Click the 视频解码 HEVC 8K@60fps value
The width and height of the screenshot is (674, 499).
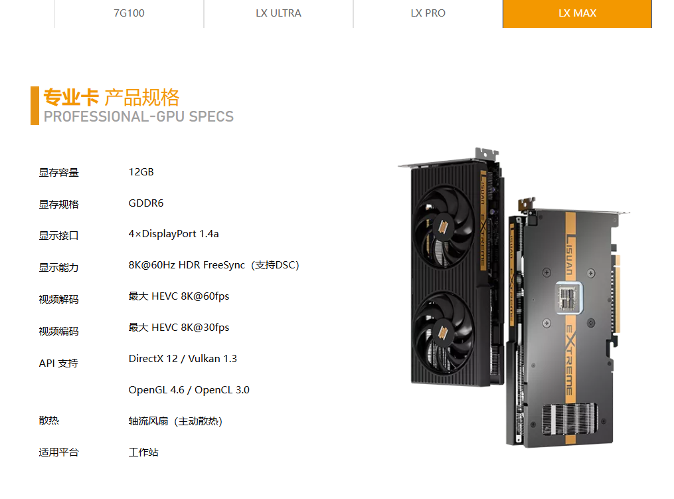pos(179,296)
